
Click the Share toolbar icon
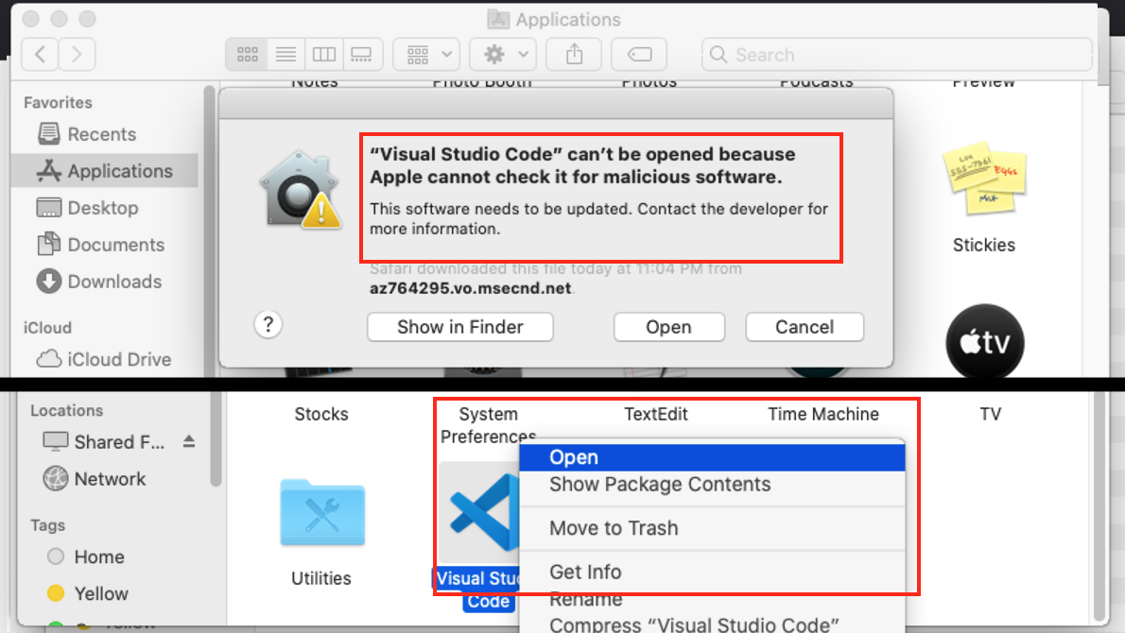pos(574,55)
